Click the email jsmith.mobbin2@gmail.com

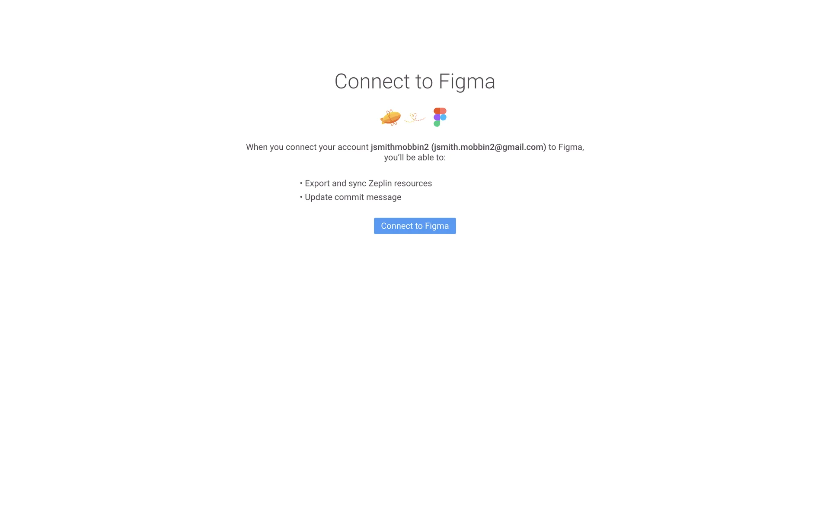click(488, 147)
